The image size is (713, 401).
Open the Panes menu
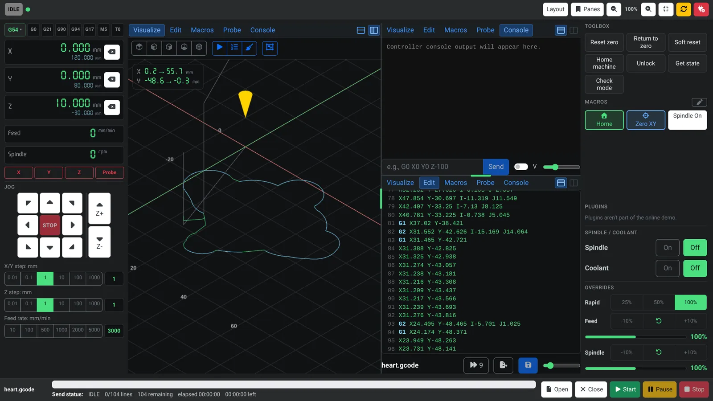[x=587, y=9]
